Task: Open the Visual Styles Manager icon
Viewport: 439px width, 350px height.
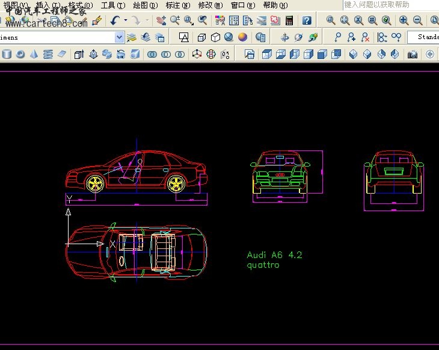Action: (260, 37)
